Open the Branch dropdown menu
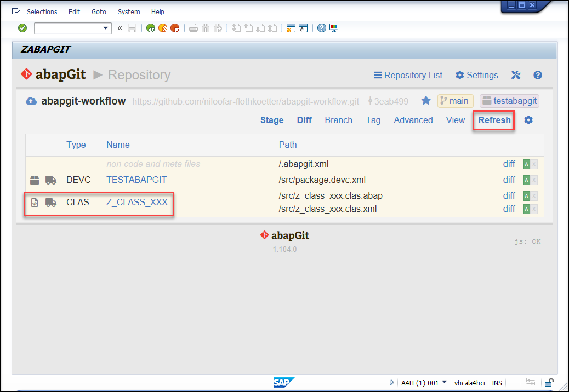This screenshot has height=392, width=569. coord(339,120)
